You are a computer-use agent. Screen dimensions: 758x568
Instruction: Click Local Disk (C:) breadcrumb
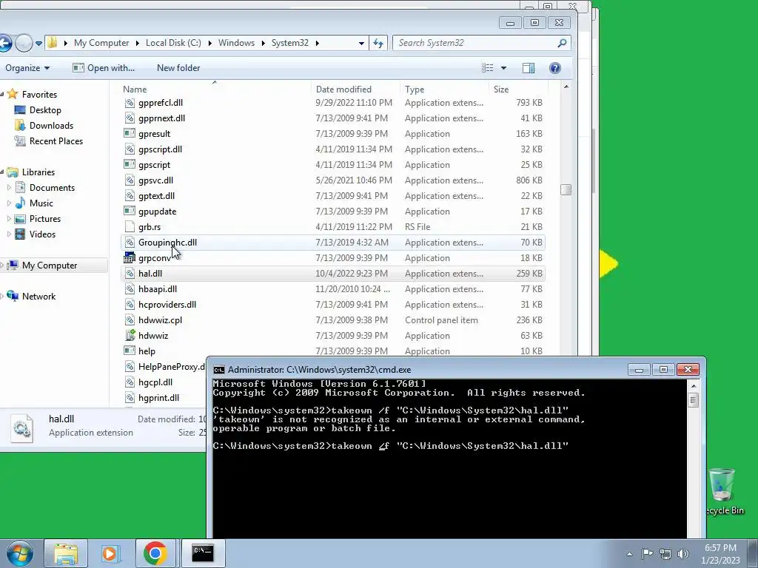(x=173, y=43)
